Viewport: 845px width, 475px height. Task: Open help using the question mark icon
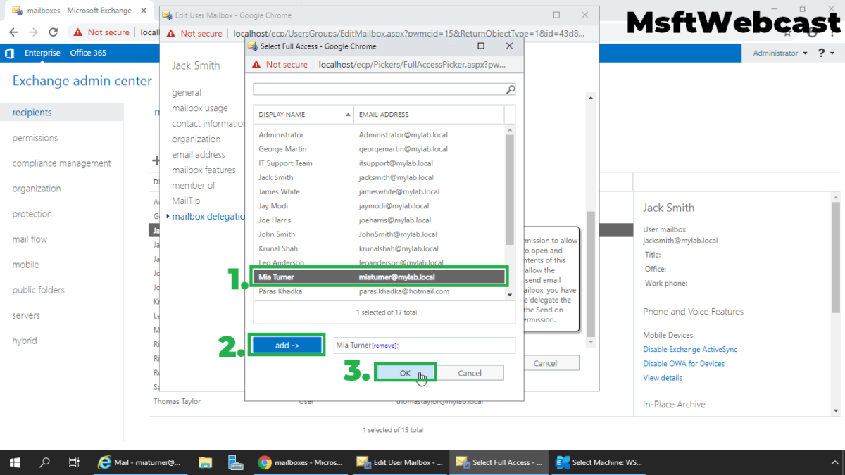[x=821, y=53]
